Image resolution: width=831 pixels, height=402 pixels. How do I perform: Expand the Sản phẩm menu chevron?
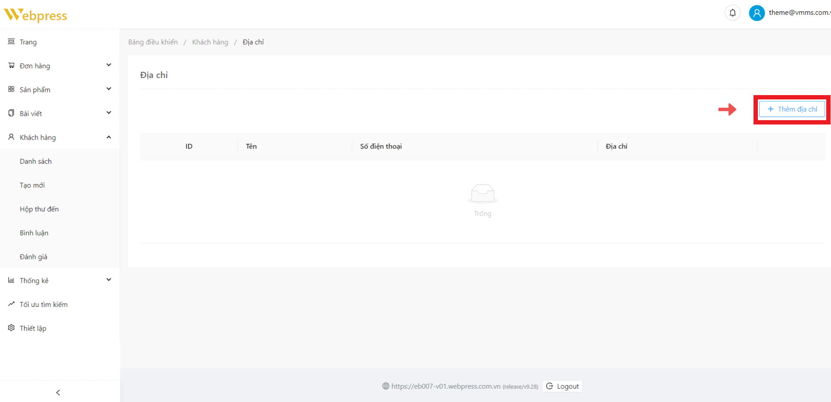tap(109, 89)
